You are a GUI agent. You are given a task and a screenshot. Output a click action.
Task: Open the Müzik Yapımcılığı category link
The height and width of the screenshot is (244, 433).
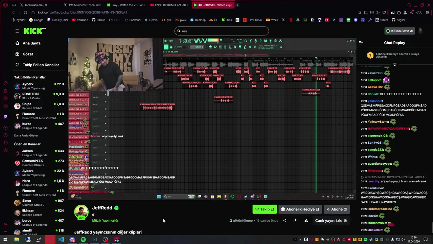pyautogui.click(x=105, y=221)
